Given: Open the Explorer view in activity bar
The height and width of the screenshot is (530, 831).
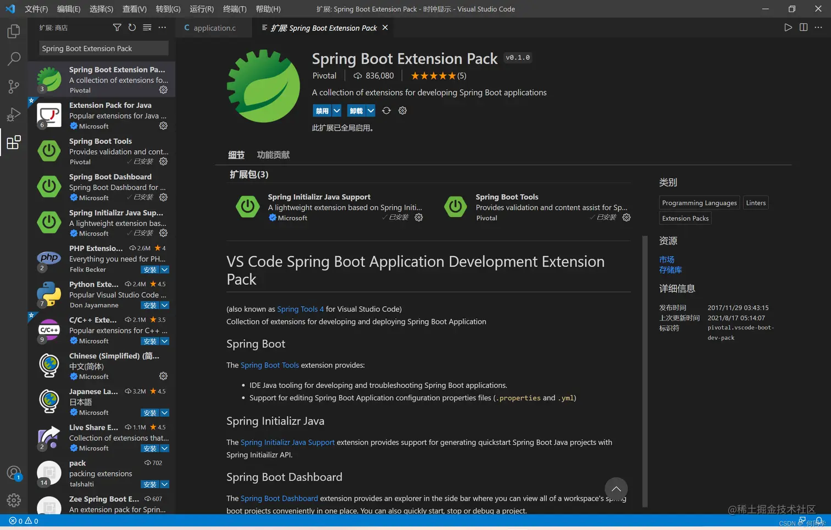Looking at the screenshot, I should (x=14, y=31).
